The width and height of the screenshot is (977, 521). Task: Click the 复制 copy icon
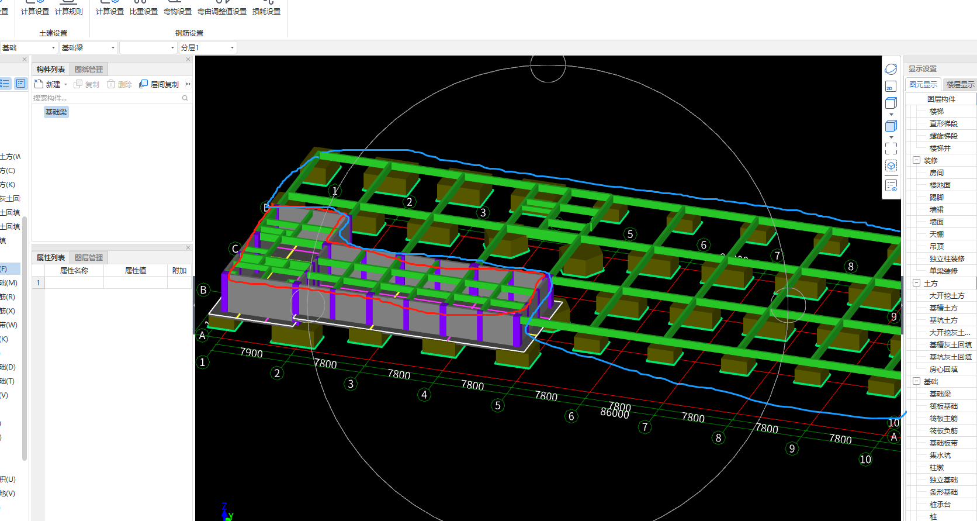pos(78,84)
